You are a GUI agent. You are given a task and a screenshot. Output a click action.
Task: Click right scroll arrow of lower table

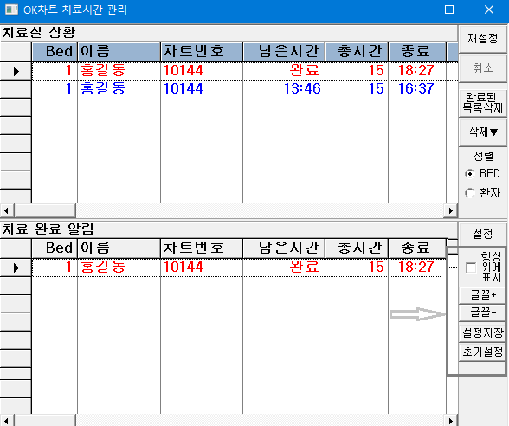tap(450, 421)
